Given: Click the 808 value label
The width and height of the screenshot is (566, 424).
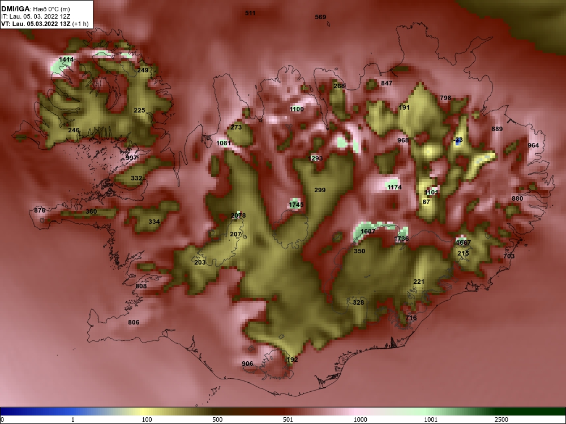Looking at the screenshot, I should 141,286.
